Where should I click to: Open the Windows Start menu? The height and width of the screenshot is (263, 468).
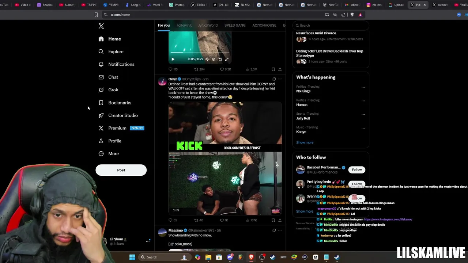[132, 257]
